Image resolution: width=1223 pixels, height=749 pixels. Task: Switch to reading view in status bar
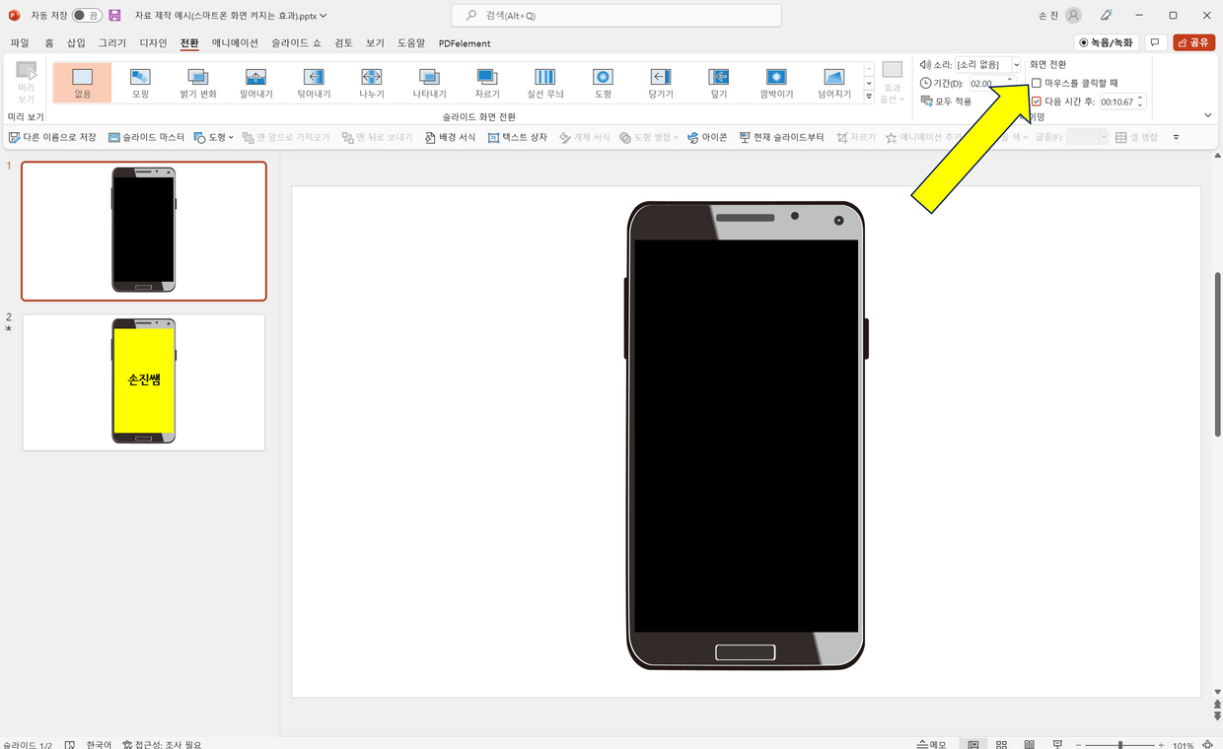pyautogui.click(x=1029, y=745)
